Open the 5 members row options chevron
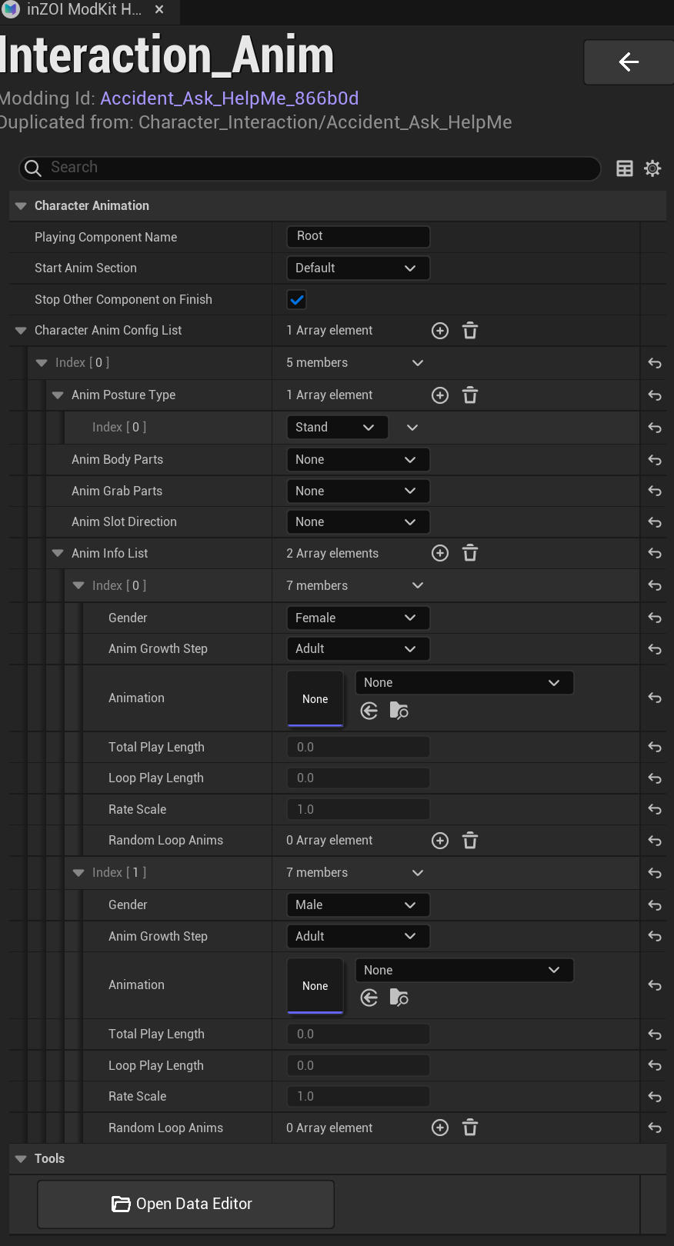Viewport: 674px width, 1246px height. (x=418, y=363)
